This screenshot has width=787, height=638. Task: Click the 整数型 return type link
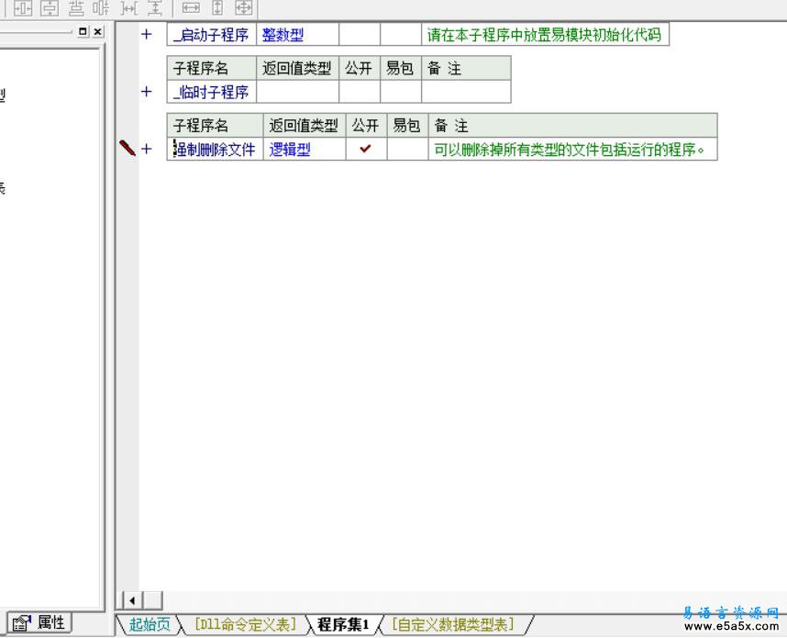click(281, 34)
